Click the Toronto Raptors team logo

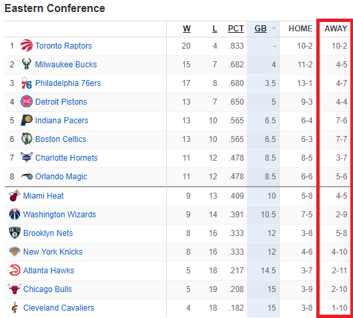pyautogui.click(x=26, y=45)
